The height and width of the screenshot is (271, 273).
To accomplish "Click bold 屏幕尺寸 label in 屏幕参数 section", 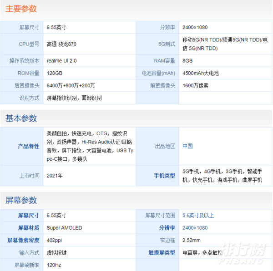I will pos(29,216).
